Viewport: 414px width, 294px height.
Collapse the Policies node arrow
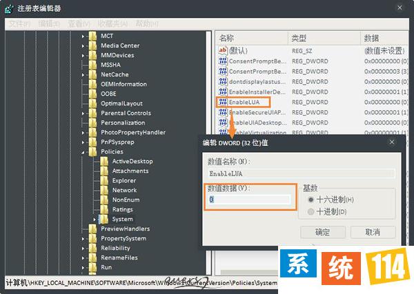point(83,152)
